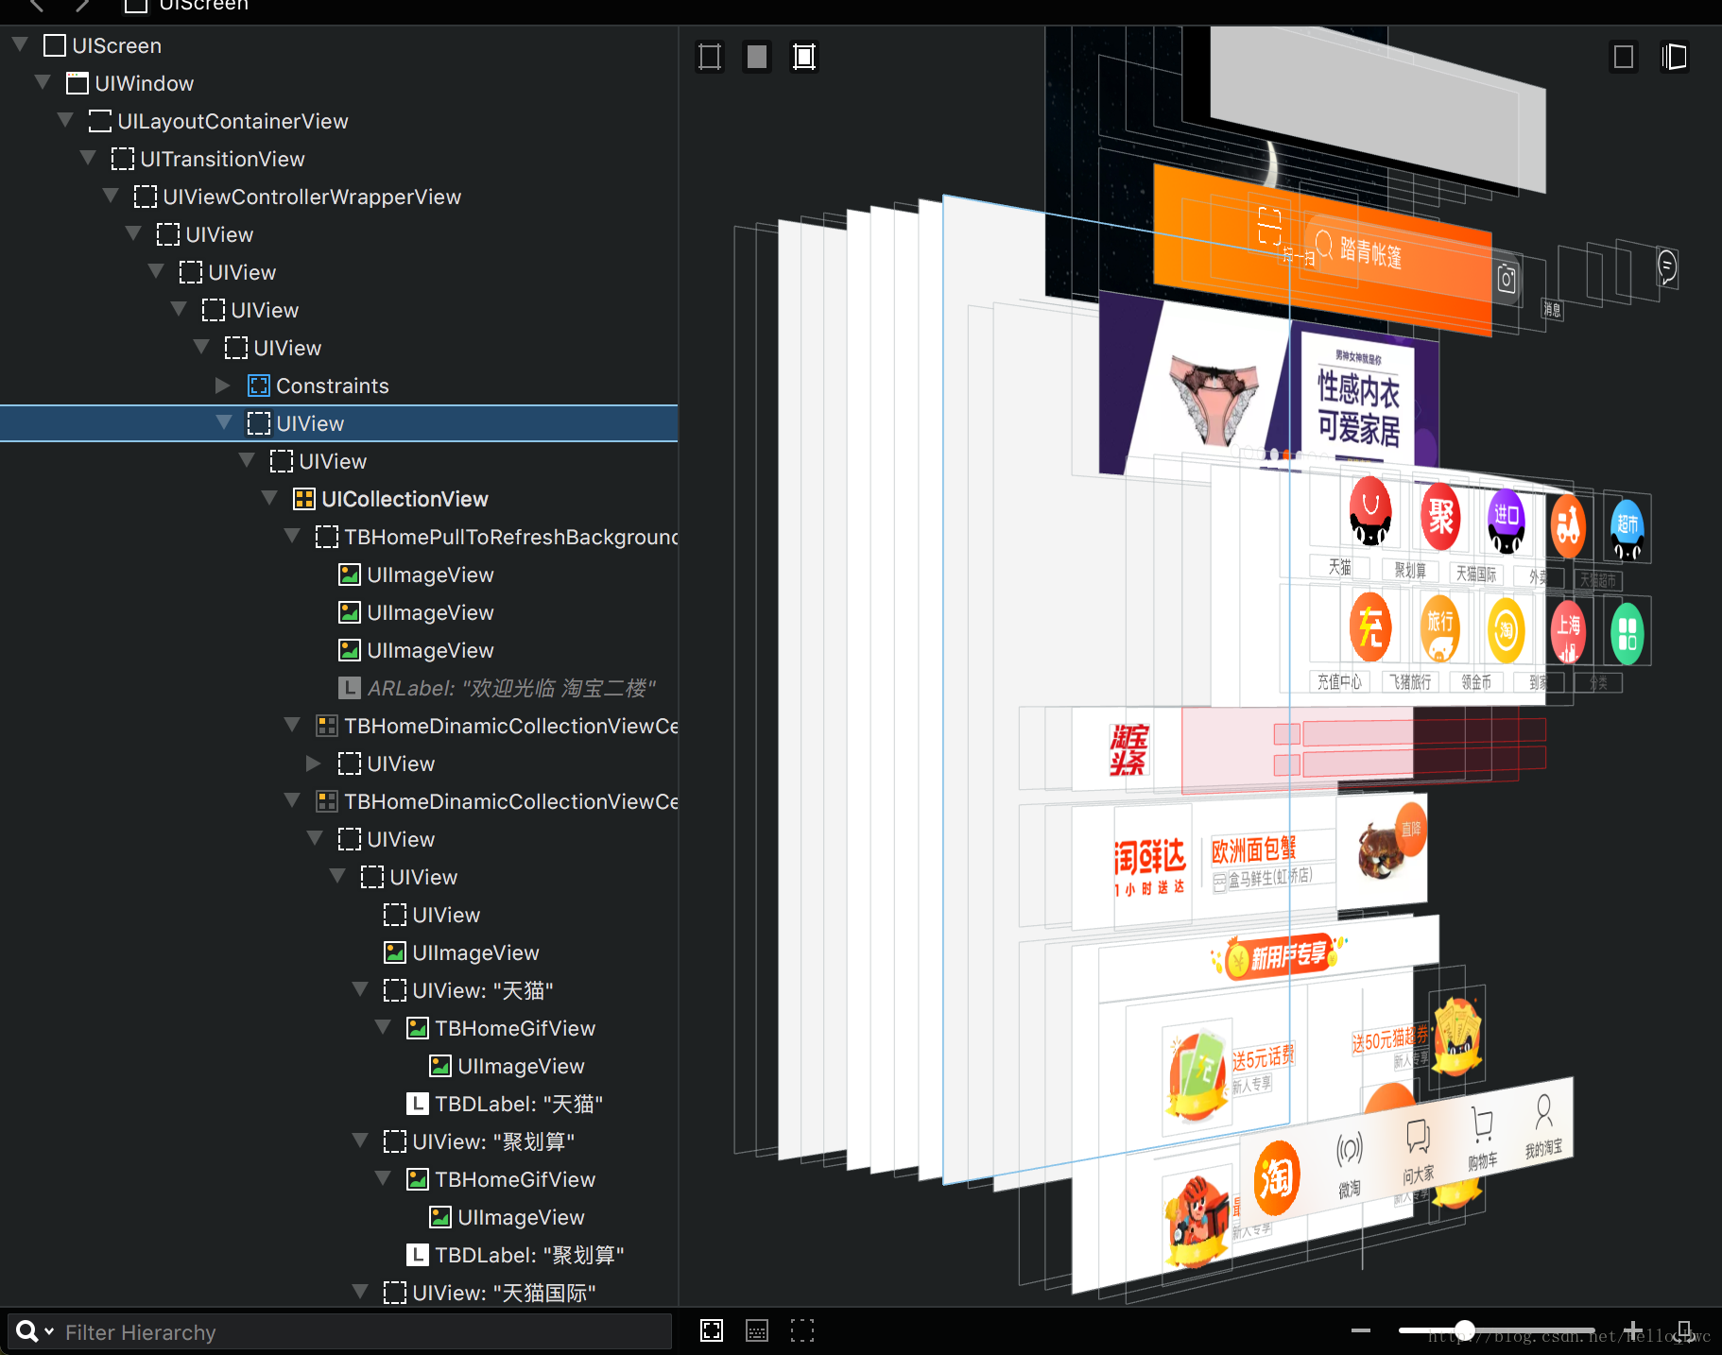
Task: Collapse the UIScreen tree node
Action: pyautogui.click(x=20, y=44)
